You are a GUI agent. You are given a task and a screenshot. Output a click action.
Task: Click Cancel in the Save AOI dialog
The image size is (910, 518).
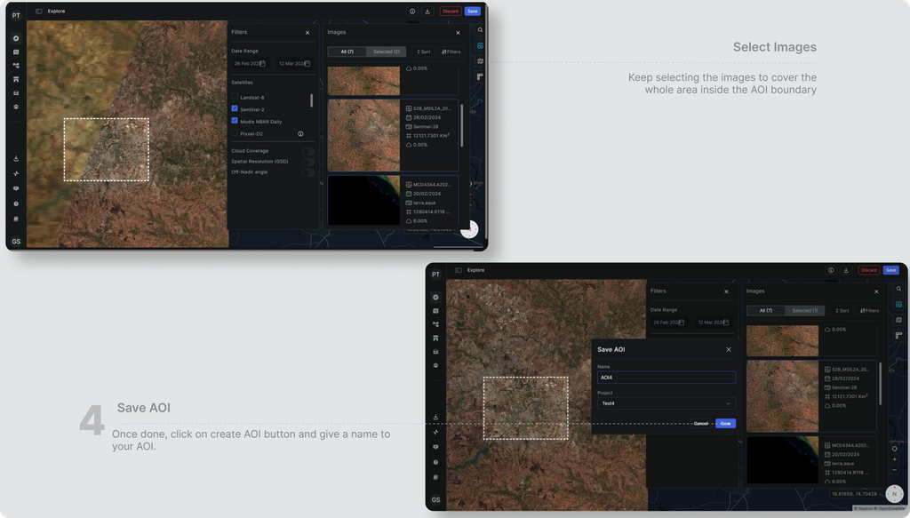(701, 424)
